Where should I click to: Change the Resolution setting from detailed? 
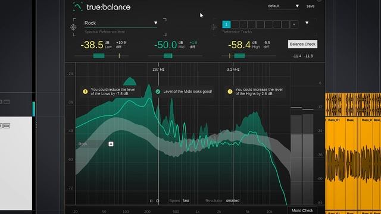point(233,201)
